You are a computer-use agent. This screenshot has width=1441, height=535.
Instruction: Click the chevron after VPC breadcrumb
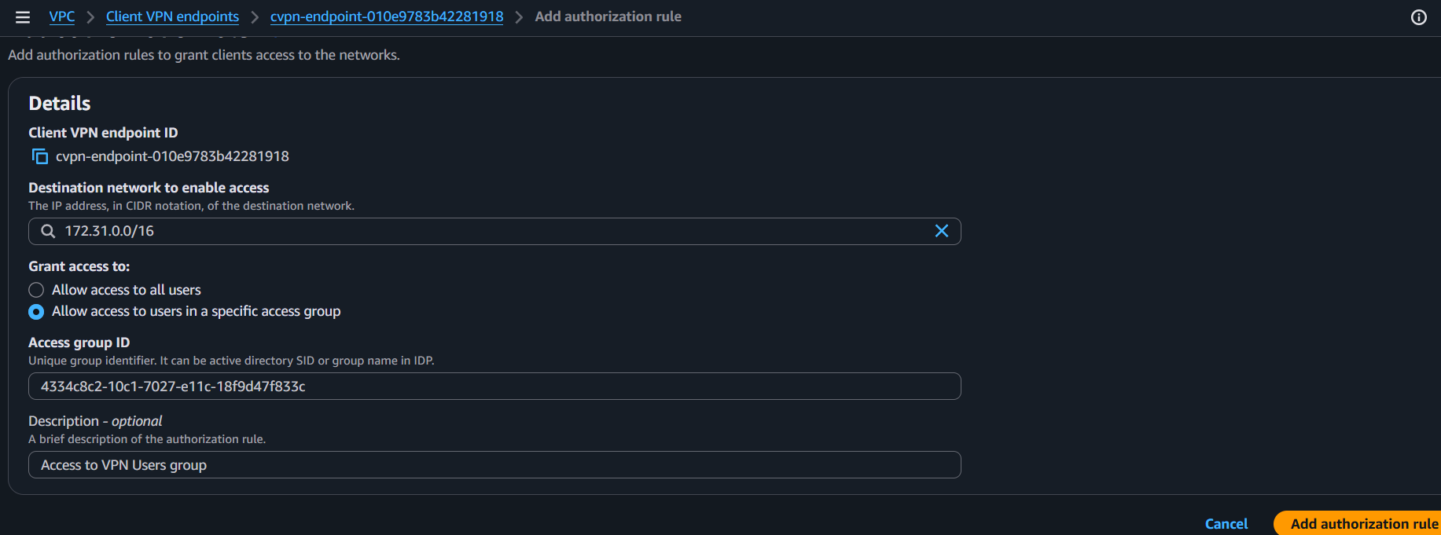89,16
